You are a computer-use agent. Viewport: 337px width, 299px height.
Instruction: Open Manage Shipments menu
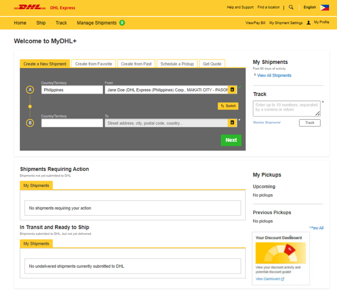click(97, 23)
